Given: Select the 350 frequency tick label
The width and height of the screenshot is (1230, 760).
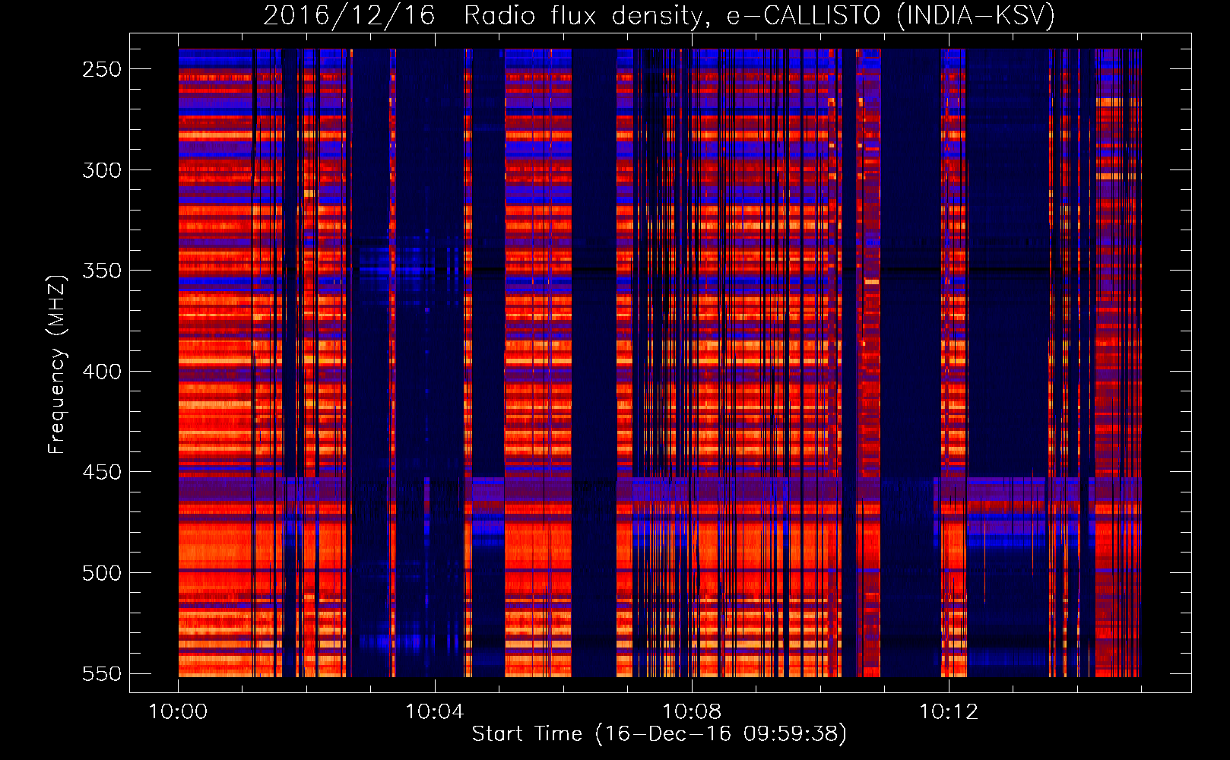Looking at the screenshot, I should [x=102, y=271].
